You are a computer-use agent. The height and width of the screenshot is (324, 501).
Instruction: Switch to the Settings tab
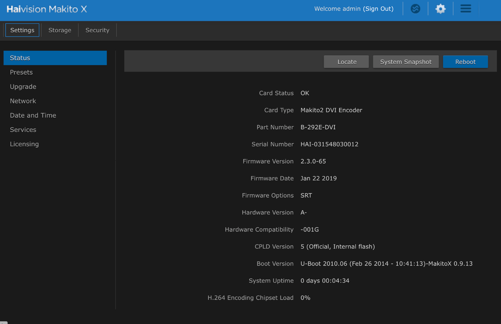pos(22,30)
